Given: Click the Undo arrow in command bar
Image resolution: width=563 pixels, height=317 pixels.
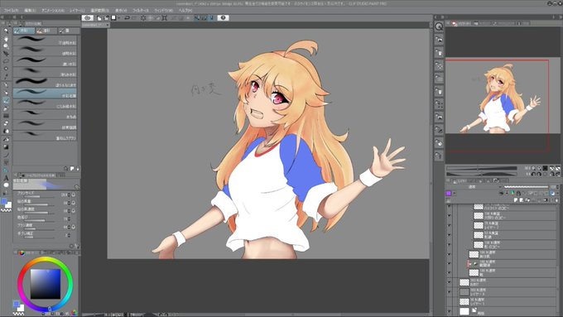Looking at the screenshot, I should [127, 18].
